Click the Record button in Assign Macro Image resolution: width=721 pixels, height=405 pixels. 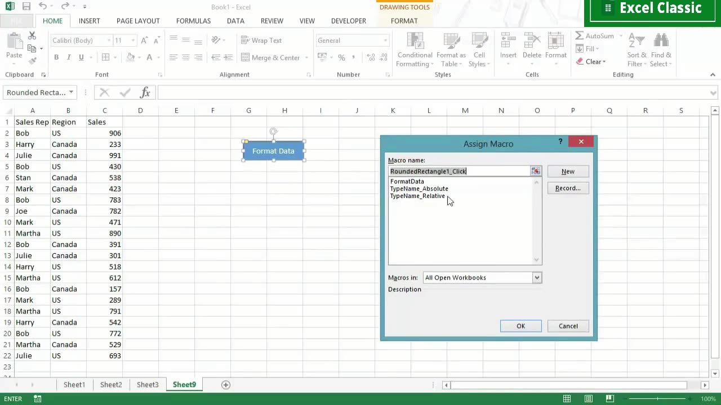point(568,188)
